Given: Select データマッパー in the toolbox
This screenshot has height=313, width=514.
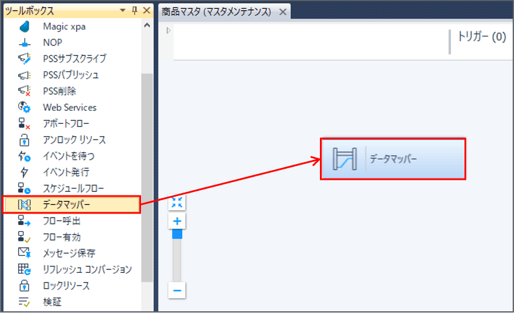Looking at the screenshot, I should coord(66,205).
